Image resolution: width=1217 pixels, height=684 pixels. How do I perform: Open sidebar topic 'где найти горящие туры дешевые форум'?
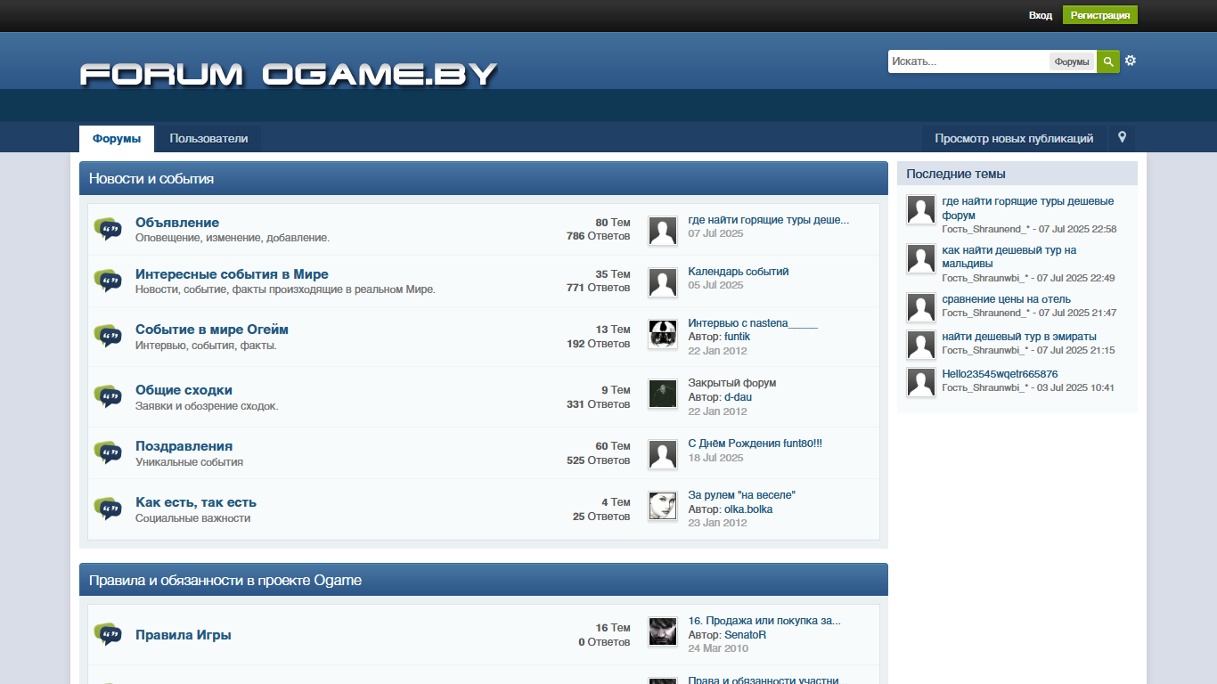pyautogui.click(x=1028, y=208)
